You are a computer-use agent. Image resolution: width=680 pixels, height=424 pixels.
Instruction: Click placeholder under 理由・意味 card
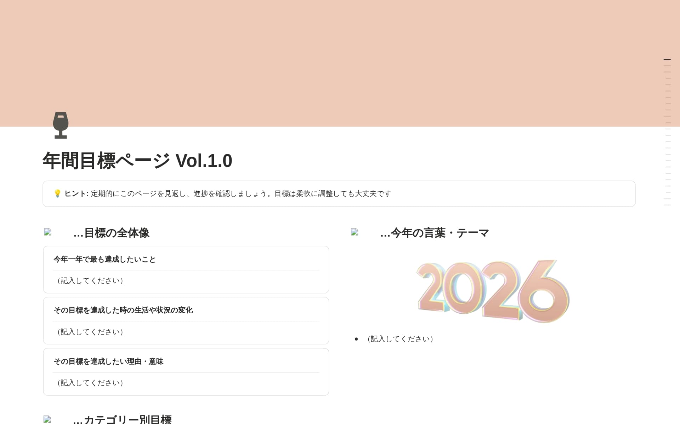90,383
